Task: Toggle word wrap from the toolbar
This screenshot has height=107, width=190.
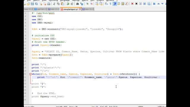Action: coord(106,4)
